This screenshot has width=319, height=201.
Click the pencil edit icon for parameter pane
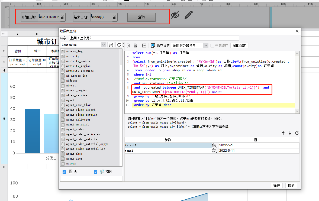(189, 15)
